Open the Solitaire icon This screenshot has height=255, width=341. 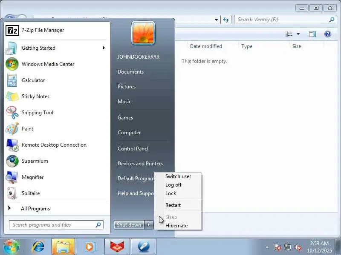coord(12,193)
